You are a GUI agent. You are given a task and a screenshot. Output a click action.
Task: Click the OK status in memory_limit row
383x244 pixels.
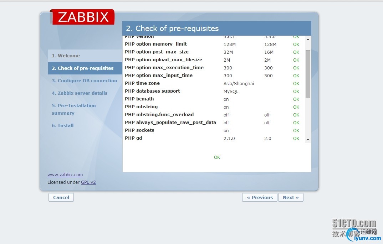pos(296,45)
